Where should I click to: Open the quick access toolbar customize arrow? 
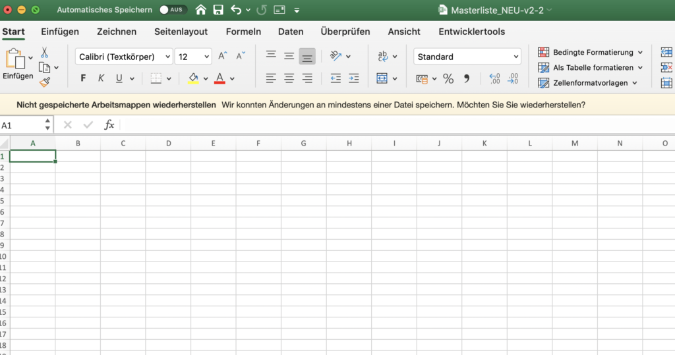click(297, 10)
